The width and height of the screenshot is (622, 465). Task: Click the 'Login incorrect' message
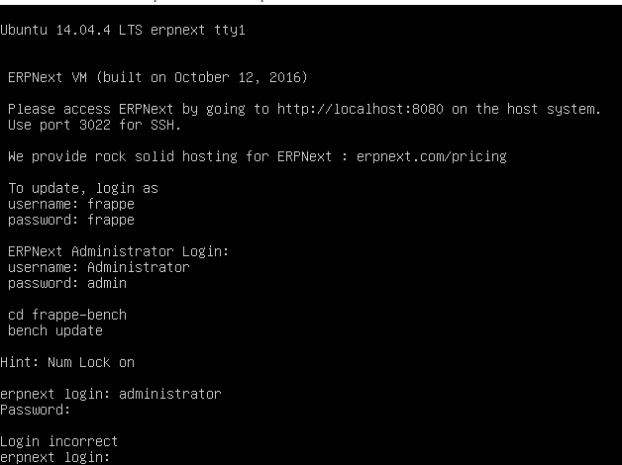tap(58, 441)
